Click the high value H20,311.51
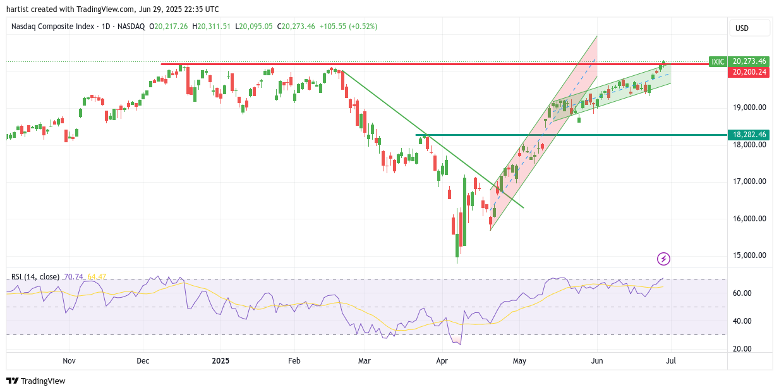The image size is (779, 392). (213, 27)
